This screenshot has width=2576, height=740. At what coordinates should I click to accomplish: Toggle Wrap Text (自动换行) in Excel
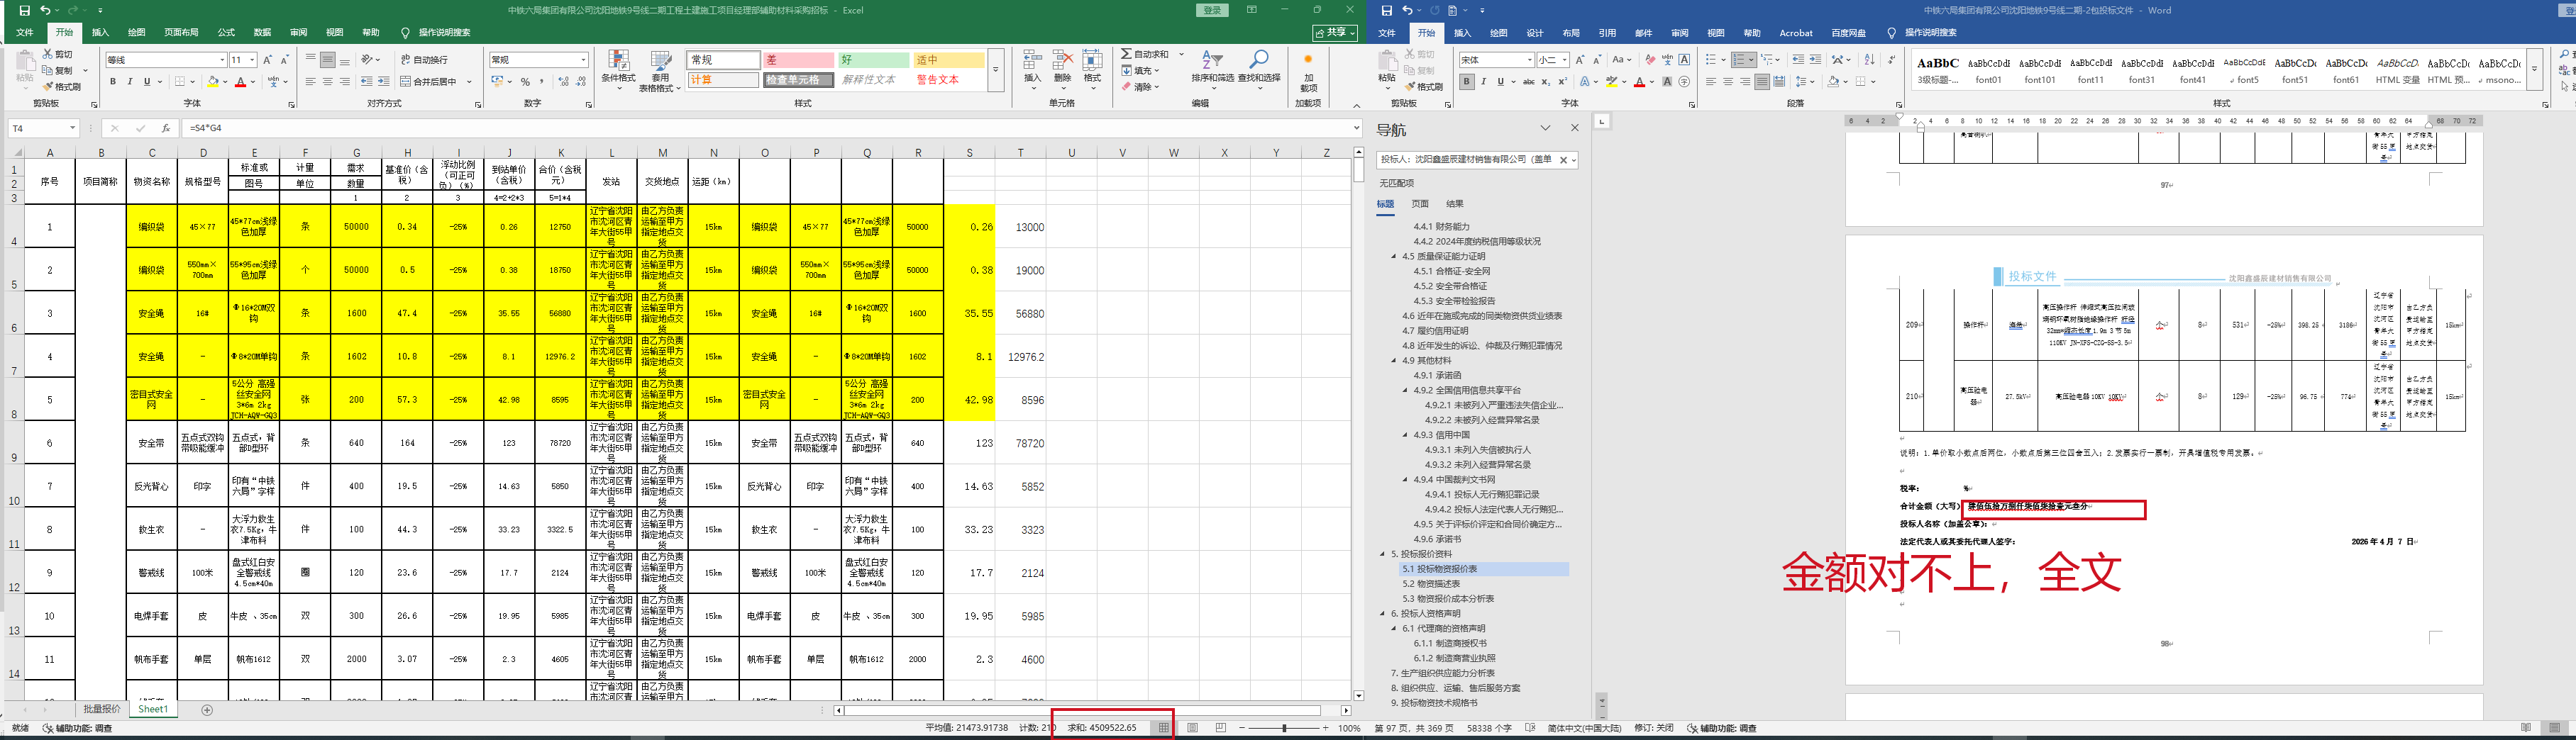pyautogui.click(x=424, y=60)
